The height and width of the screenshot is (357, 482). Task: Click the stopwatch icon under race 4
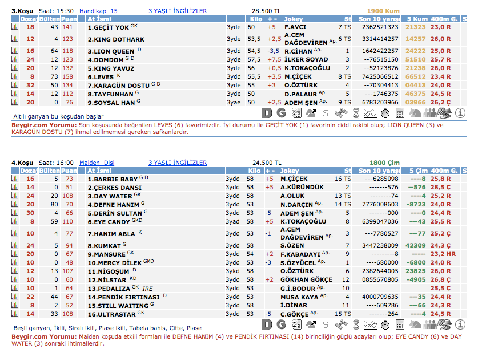click(x=385, y=324)
